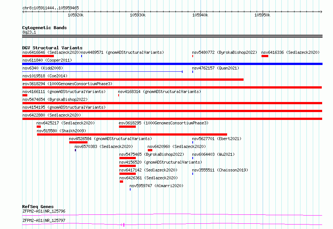Click the nsv6416646 (Sedlazeck2020) variant label
333x229 pixels.
pos(52,52)
